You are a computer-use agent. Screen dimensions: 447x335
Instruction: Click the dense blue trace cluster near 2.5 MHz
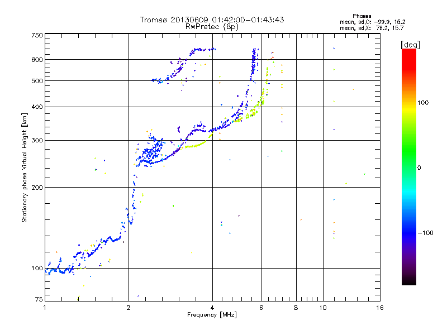click(151, 151)
